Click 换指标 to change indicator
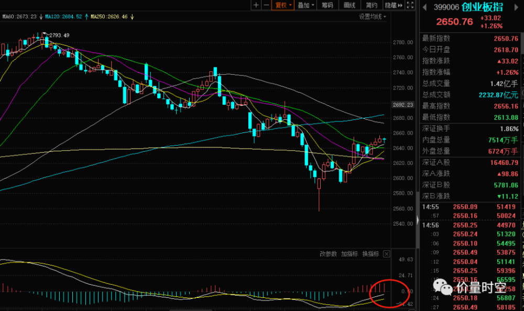Viewport: 524px width, 311px height. (x=370, y=254)
